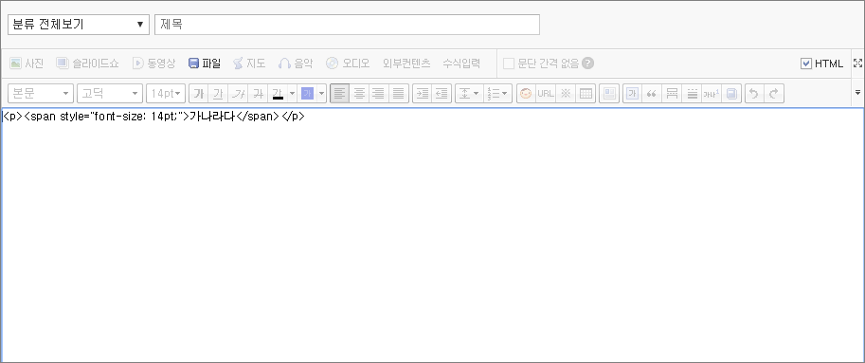Redo the last edit
The image size is (865, 363).
coord(774,94)
